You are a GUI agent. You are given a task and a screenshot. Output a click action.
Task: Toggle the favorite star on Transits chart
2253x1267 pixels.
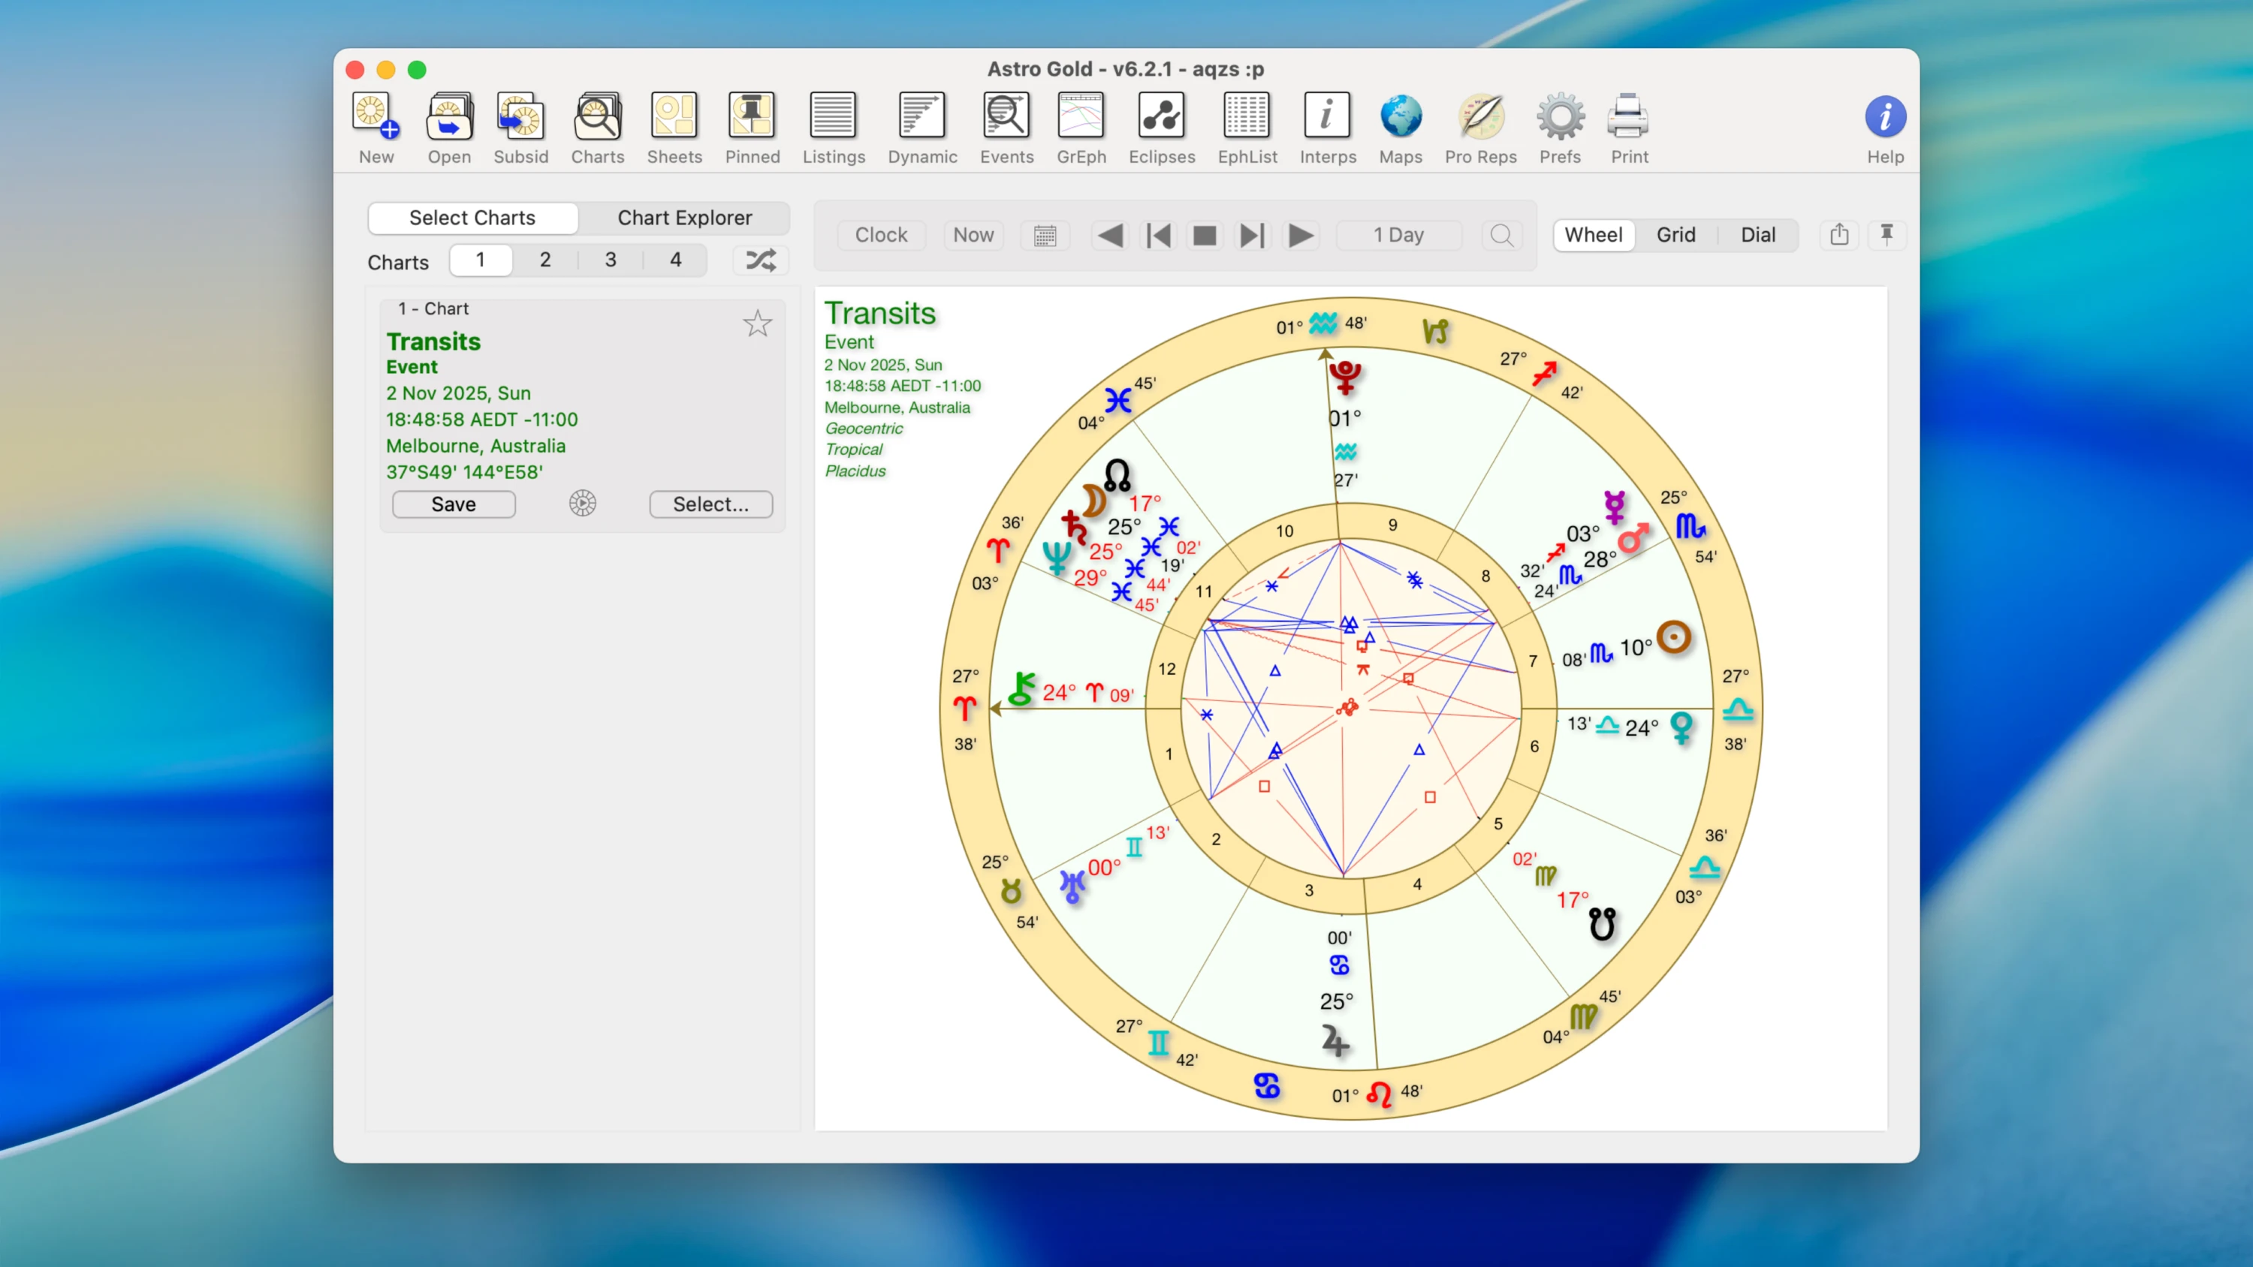[x=758, y=324]
